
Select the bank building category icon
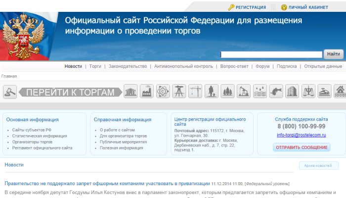click(131, 92)
